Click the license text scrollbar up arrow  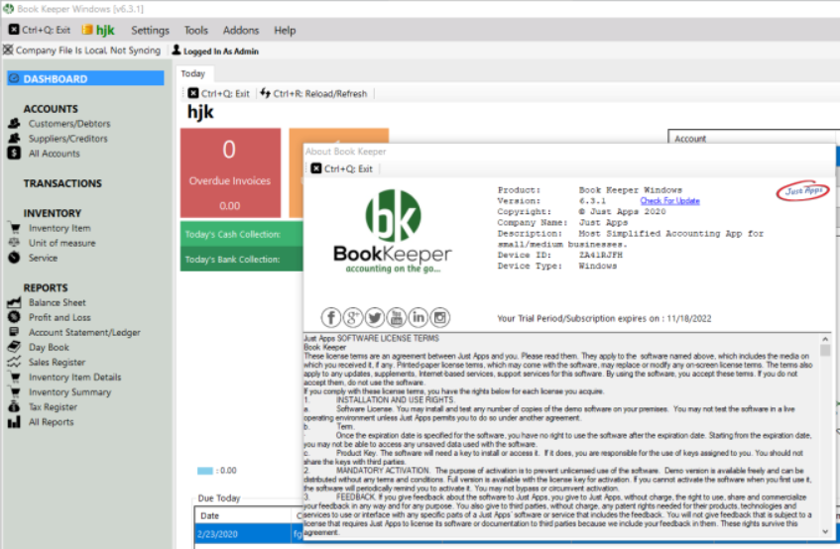[x=825, y=339]
